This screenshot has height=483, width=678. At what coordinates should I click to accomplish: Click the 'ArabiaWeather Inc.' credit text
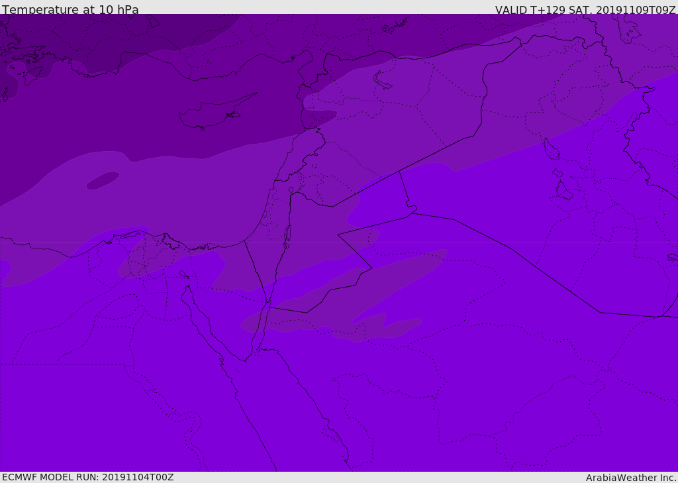630,478
